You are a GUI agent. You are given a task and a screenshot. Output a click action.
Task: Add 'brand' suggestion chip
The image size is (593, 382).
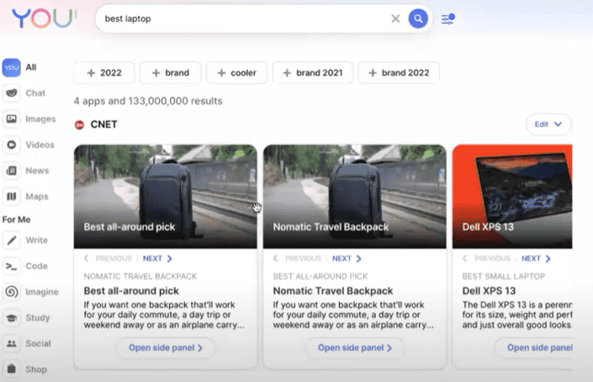[x=170, y=72]
